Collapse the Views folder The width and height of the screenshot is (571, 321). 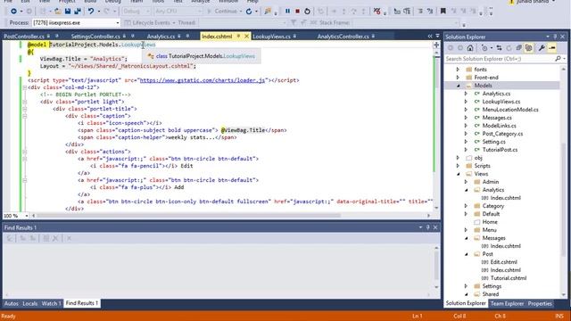pyautogui.click(x=459, y=174)
